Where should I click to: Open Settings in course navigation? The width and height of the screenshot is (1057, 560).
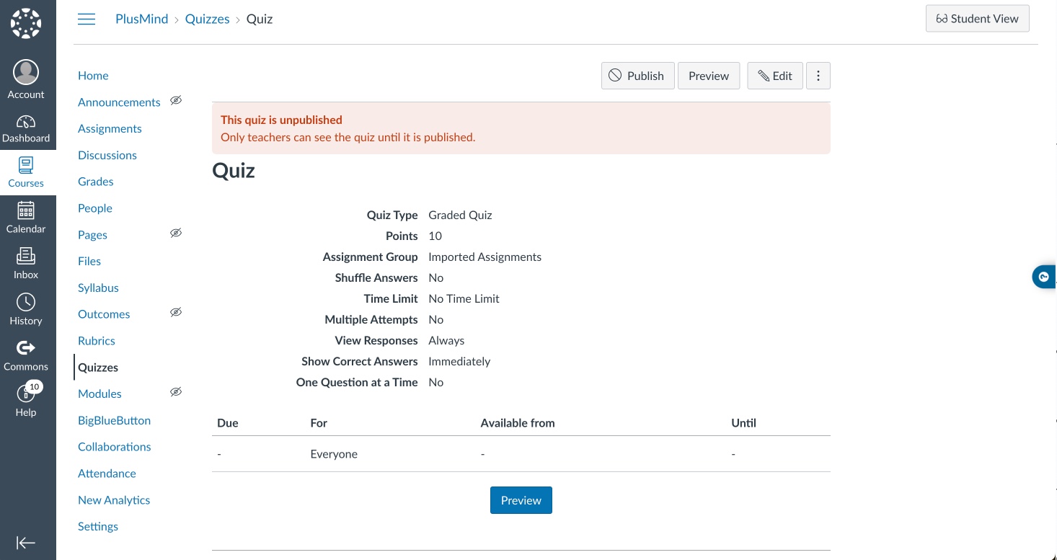(98, 527)
